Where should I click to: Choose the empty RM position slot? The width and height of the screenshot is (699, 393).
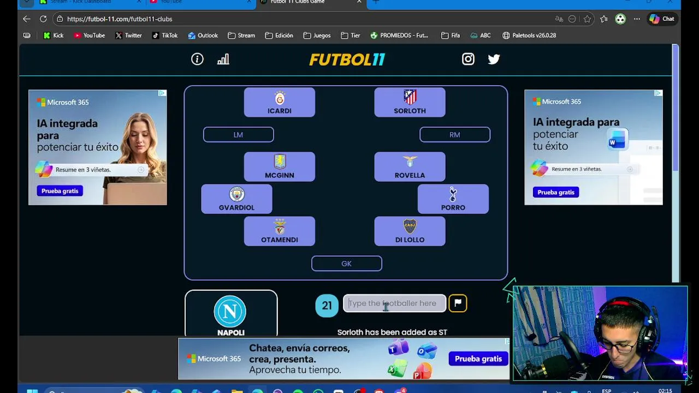(455, 135)
